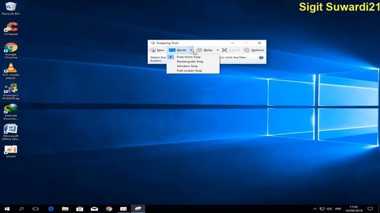Expand the Delay dropdown arrow
This screenshot has height=213, width=380.
click(217, 50)
